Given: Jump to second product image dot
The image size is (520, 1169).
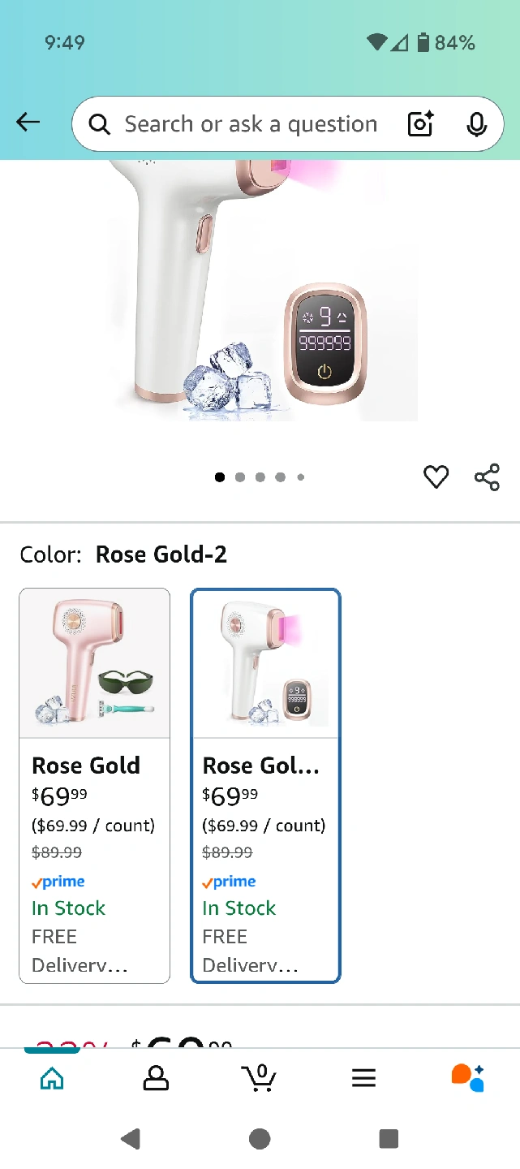Looking at the screenshot, I should pyautogui.click(x=240, y=477).
